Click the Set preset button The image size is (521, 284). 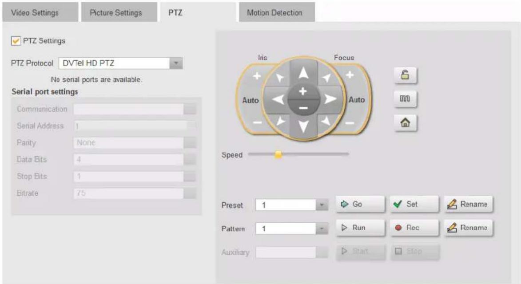[x=414, y=204]
